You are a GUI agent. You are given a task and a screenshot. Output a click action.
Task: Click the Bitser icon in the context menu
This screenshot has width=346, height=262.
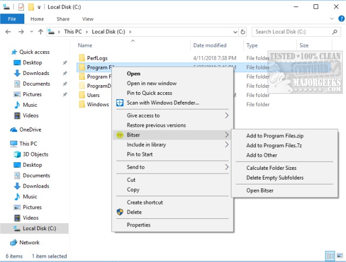click(x=120, y=135)
